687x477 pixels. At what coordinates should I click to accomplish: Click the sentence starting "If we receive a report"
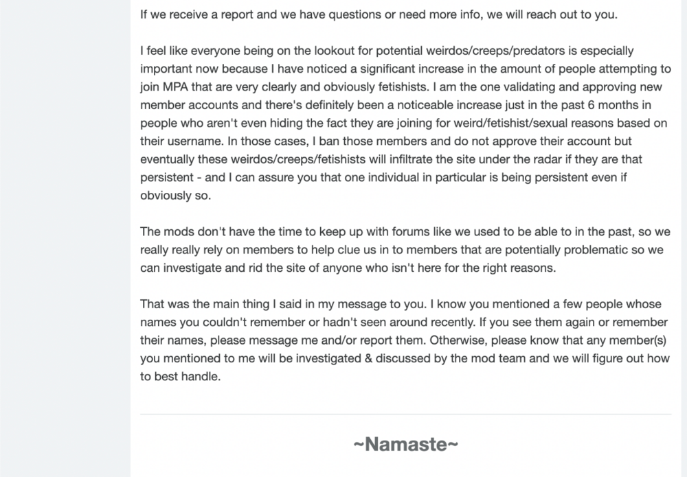click(x=379, y=15)
